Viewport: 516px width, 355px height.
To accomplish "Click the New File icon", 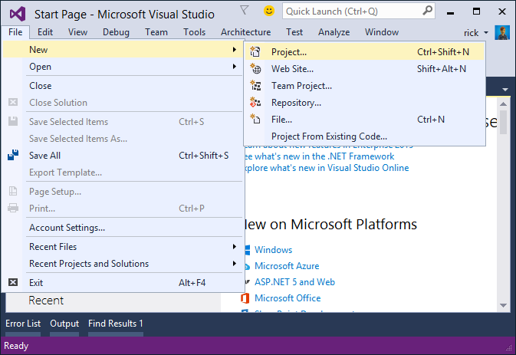I will (255, 119).
